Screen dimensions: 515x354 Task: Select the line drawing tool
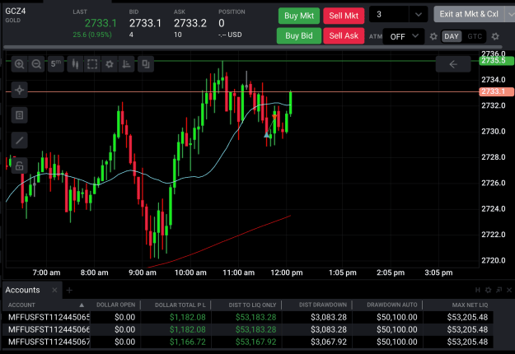point(20,141)
